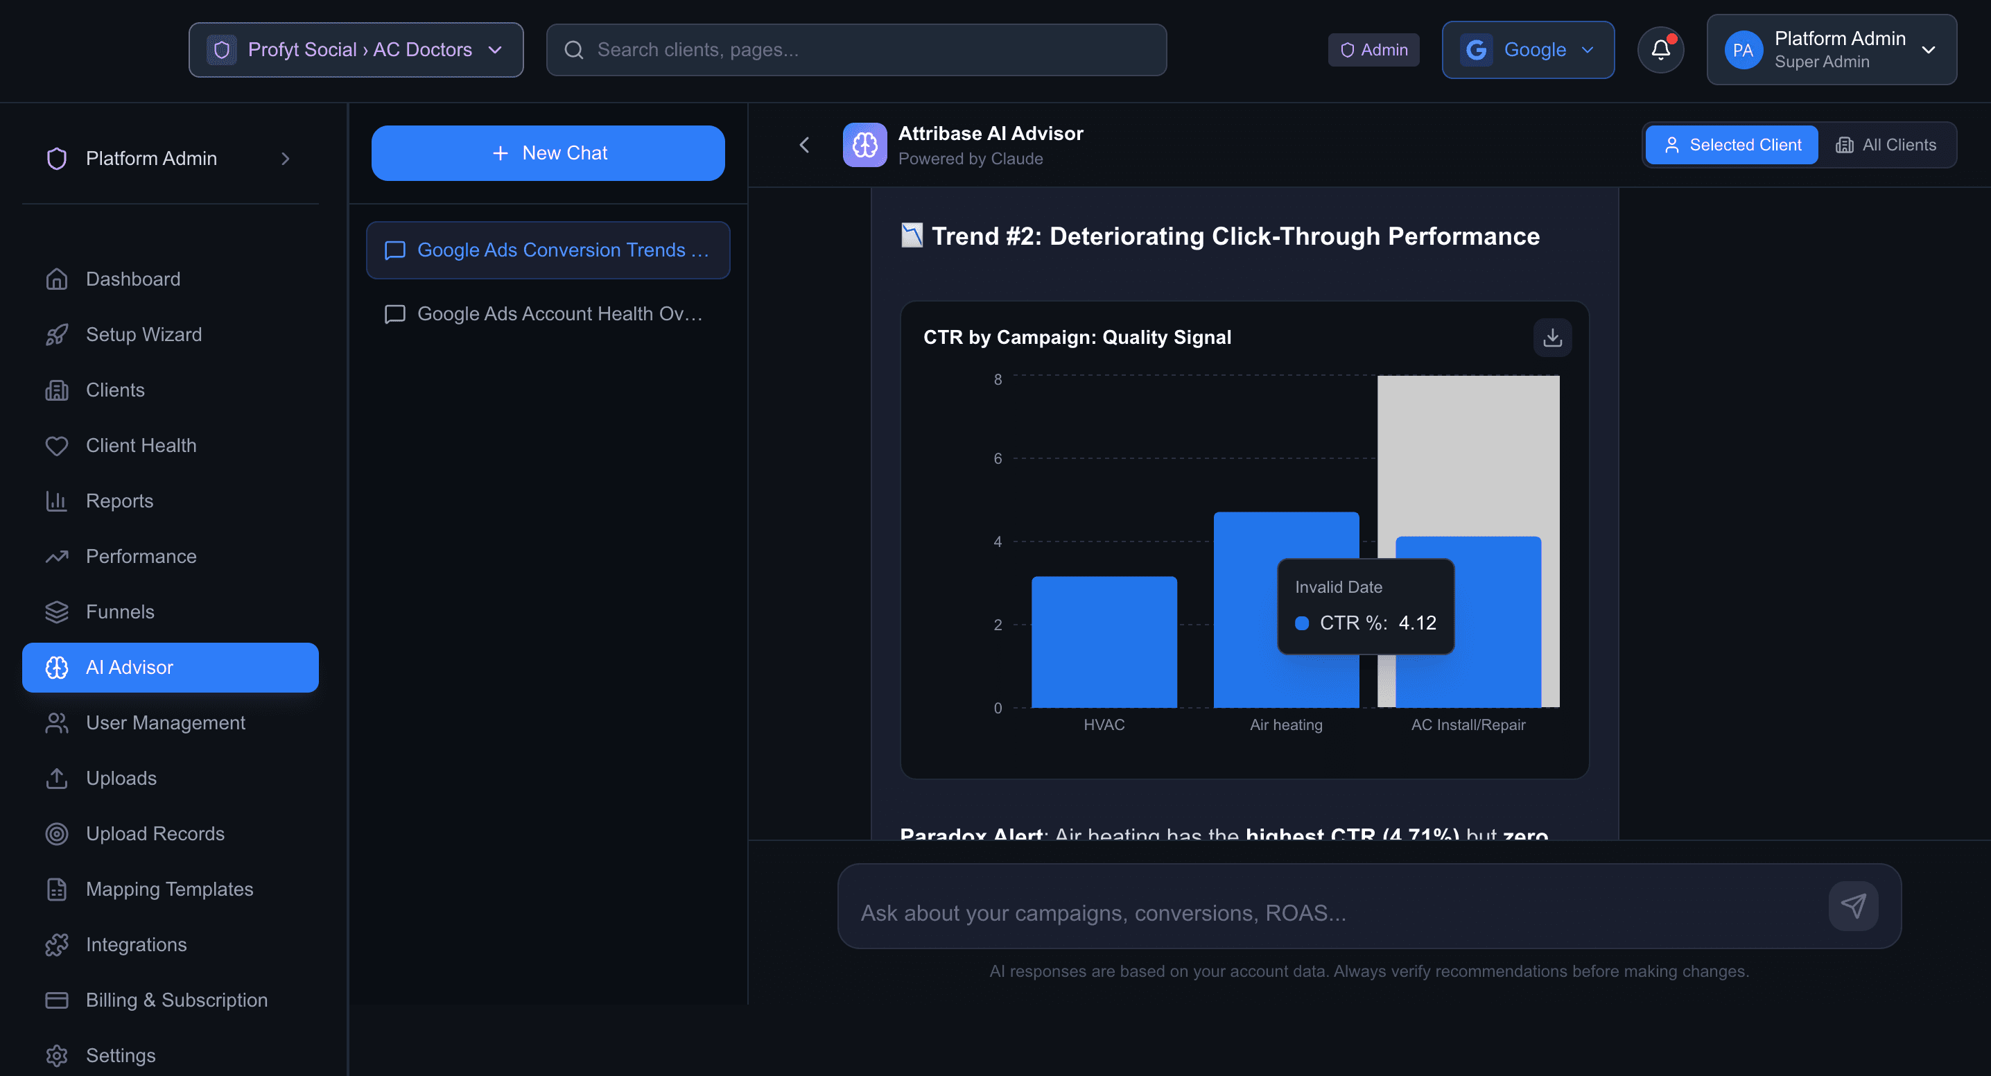
Task: Open the Profyt Social AC Doctors client dropdown
Action: 356,50
